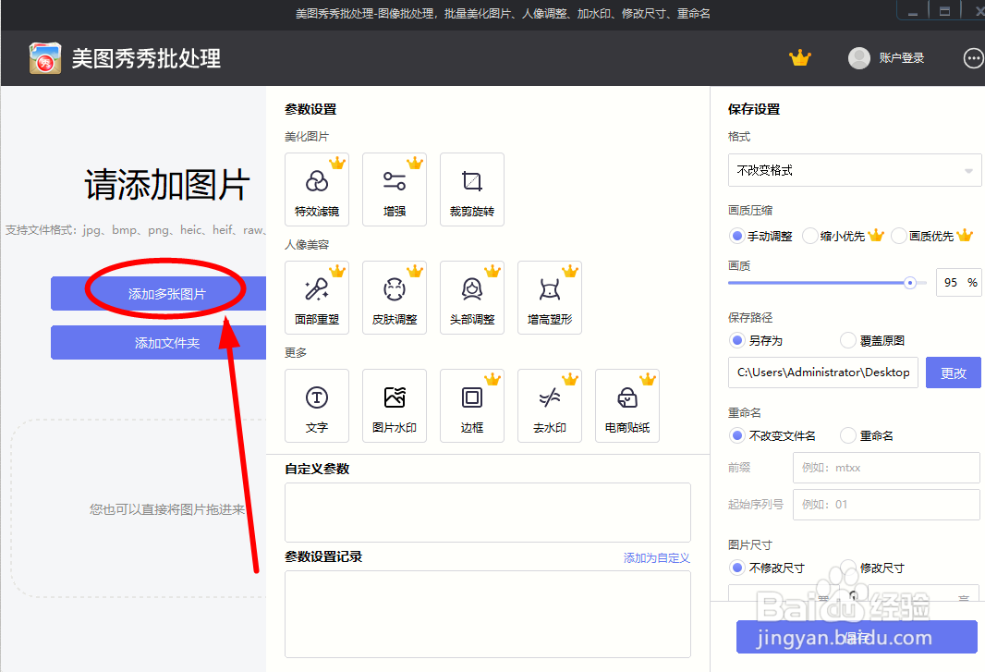This screenshot has width=985, height=672.
Task: Open the 皮肤调整 skin adjustment tool
Action: pos(395,298)
